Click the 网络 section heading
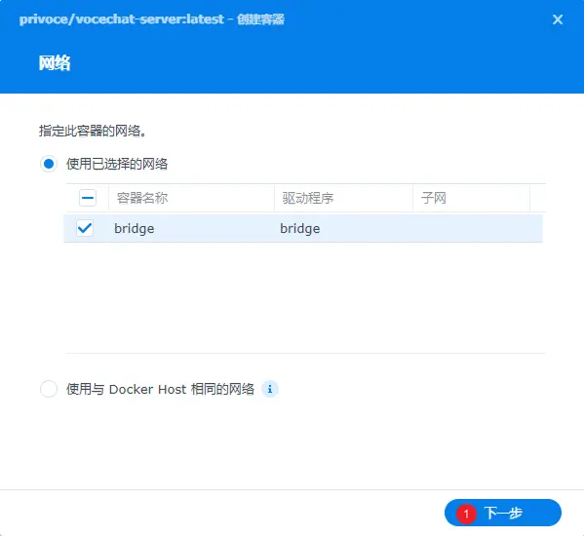The image size is (584, 536). click(55, 63)
